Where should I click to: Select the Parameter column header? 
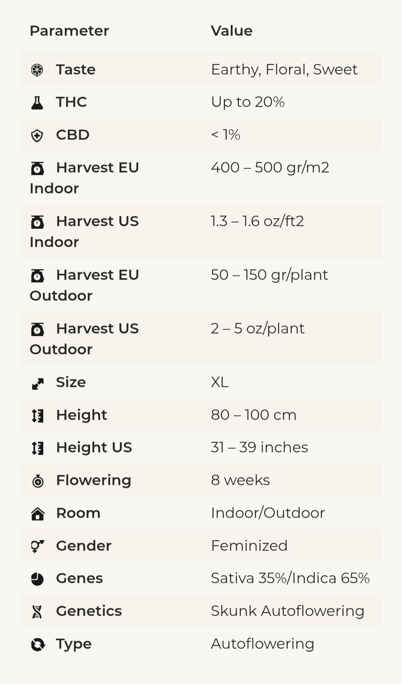[69, 31]
